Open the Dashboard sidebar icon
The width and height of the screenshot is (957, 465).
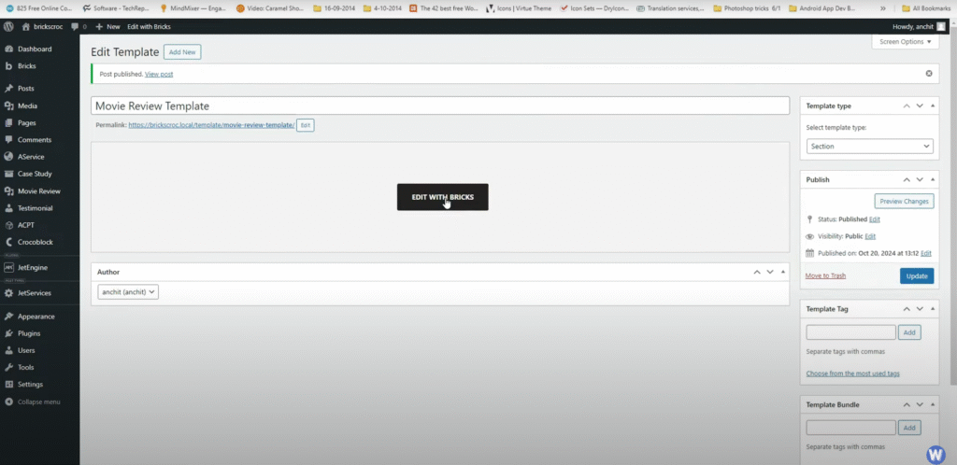8,49
